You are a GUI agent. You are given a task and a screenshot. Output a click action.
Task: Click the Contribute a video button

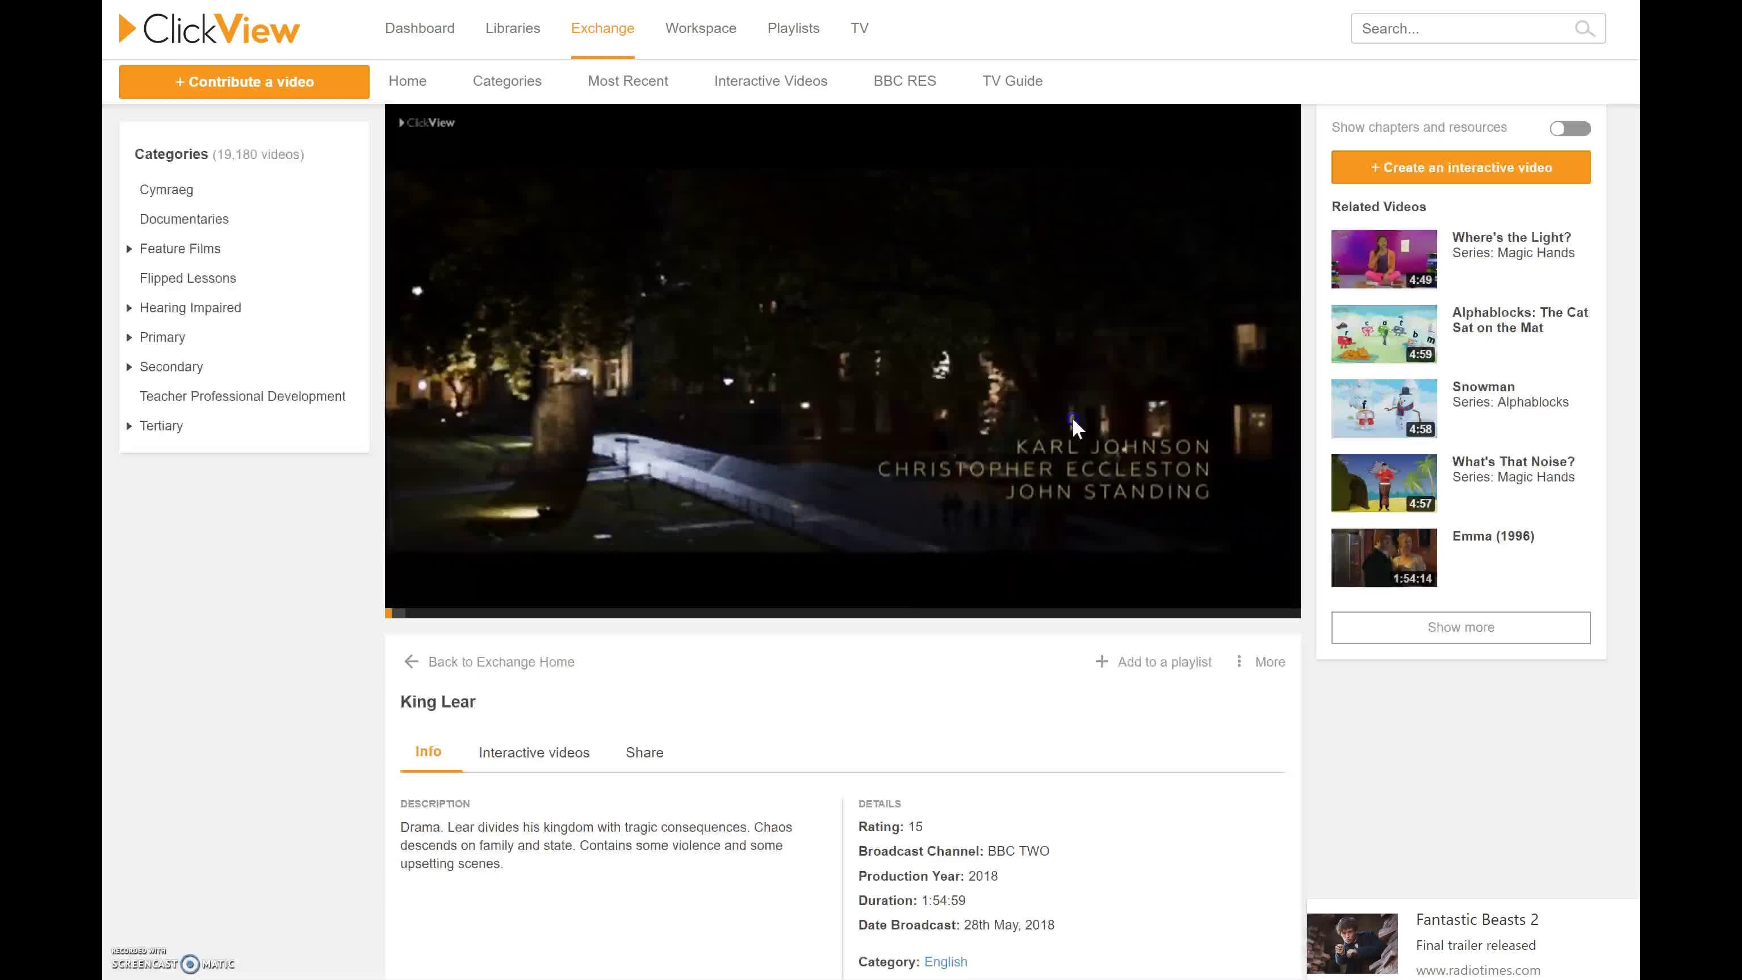point(244,81)
